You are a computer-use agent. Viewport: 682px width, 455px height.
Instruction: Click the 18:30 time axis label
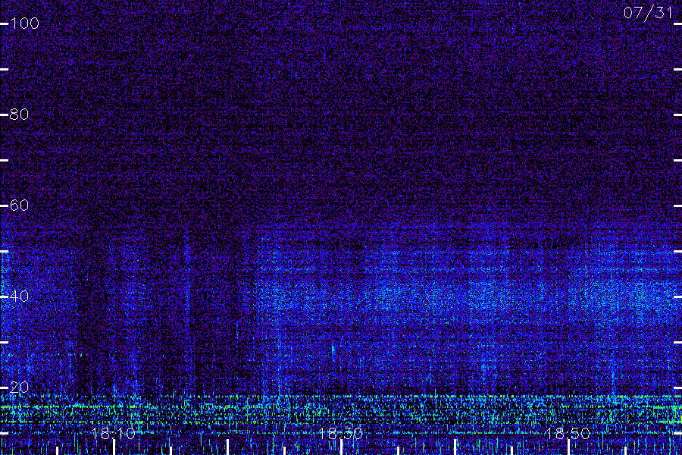click(x=340, y=433)
